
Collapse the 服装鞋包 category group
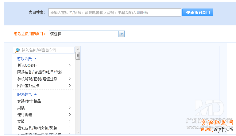pos(35,94)
